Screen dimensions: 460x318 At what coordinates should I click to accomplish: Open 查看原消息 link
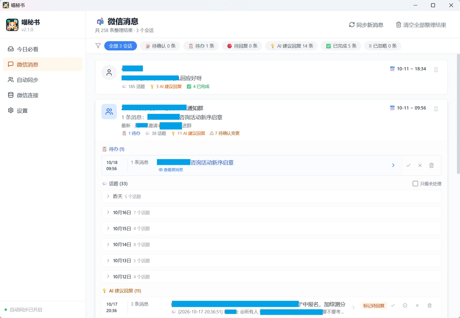click(171, 170)
